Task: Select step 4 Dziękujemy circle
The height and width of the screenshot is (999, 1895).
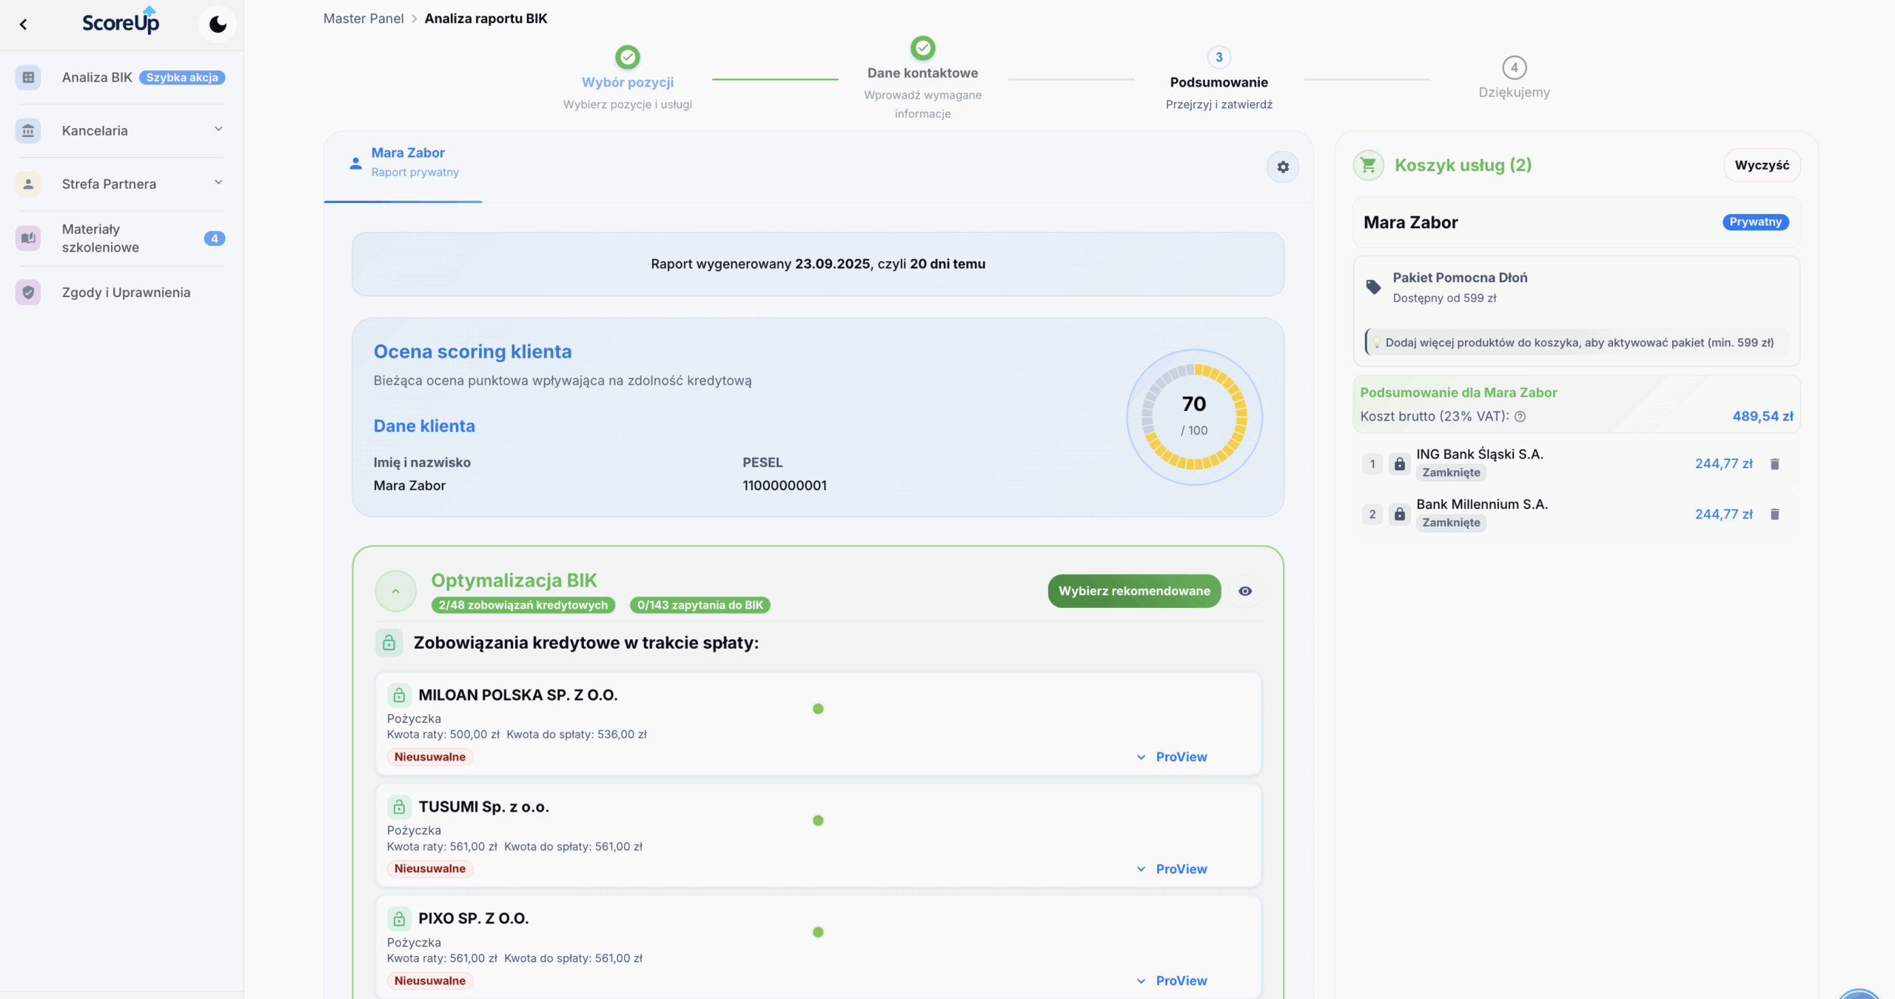Action: click(1515, 67)
